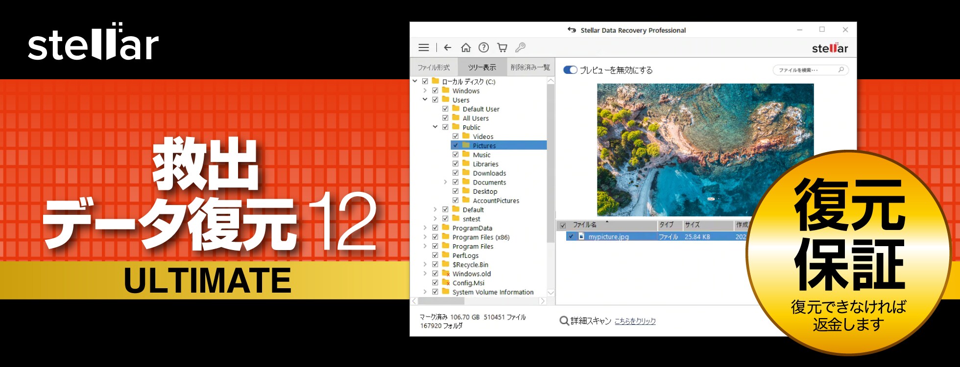Open the activation key icon
This screenshot has height=367, width=960.
520,47
